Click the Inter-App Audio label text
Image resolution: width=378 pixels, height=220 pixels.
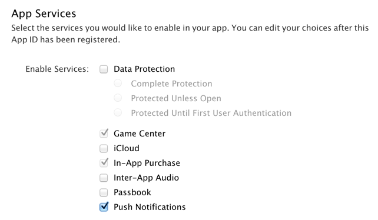pyautogui.click(x=147, y=178)
